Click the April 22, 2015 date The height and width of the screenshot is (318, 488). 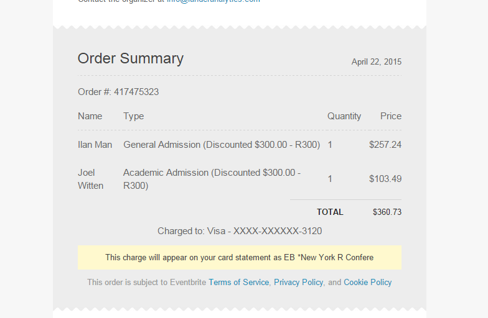376,62
